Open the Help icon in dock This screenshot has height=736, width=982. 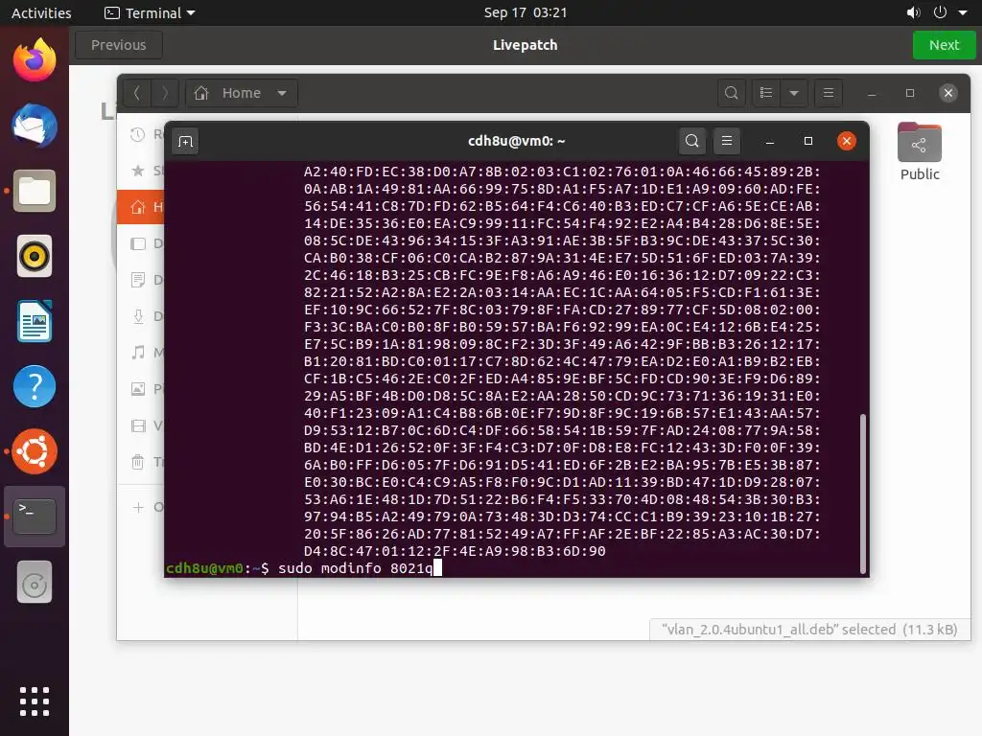click(35, 386)
